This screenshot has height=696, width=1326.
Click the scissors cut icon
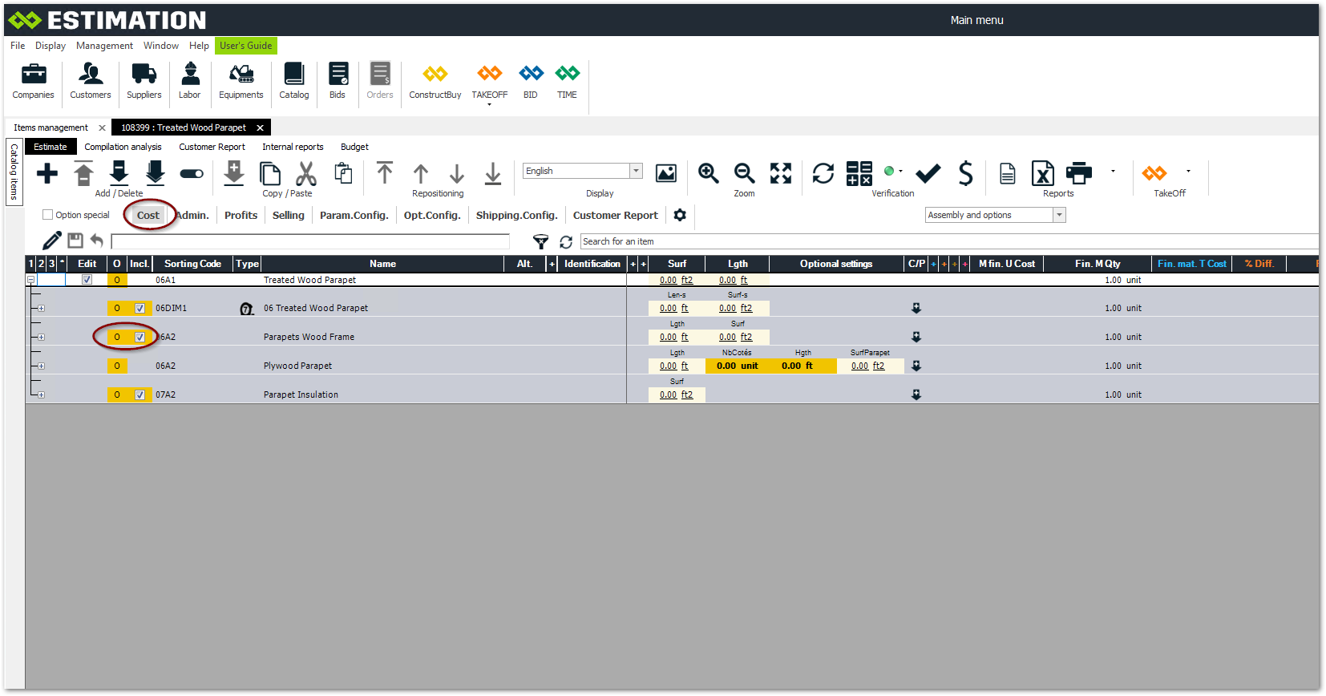[306, 173]
